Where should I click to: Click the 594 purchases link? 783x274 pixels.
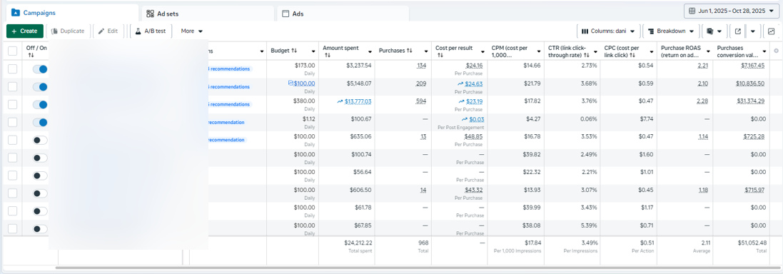pyautogui.click(x=421, y=101)
